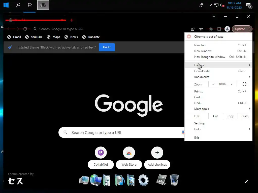The height and width of the screenshot is (193, 258).
Task: Open the People icon in system tray
Action: [201, 5]
